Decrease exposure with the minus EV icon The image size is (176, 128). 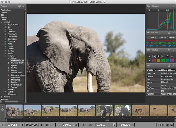59,125
